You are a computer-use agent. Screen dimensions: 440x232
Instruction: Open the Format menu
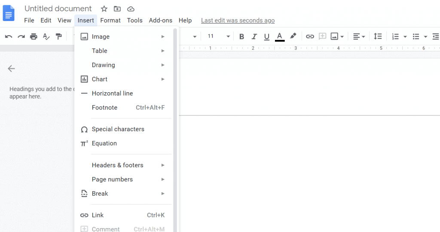click(x=110, y=21)
